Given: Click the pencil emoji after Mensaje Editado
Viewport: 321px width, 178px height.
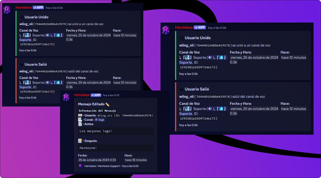Looking at the screenshot, I should pyautogui.click(x=108, y=104).
